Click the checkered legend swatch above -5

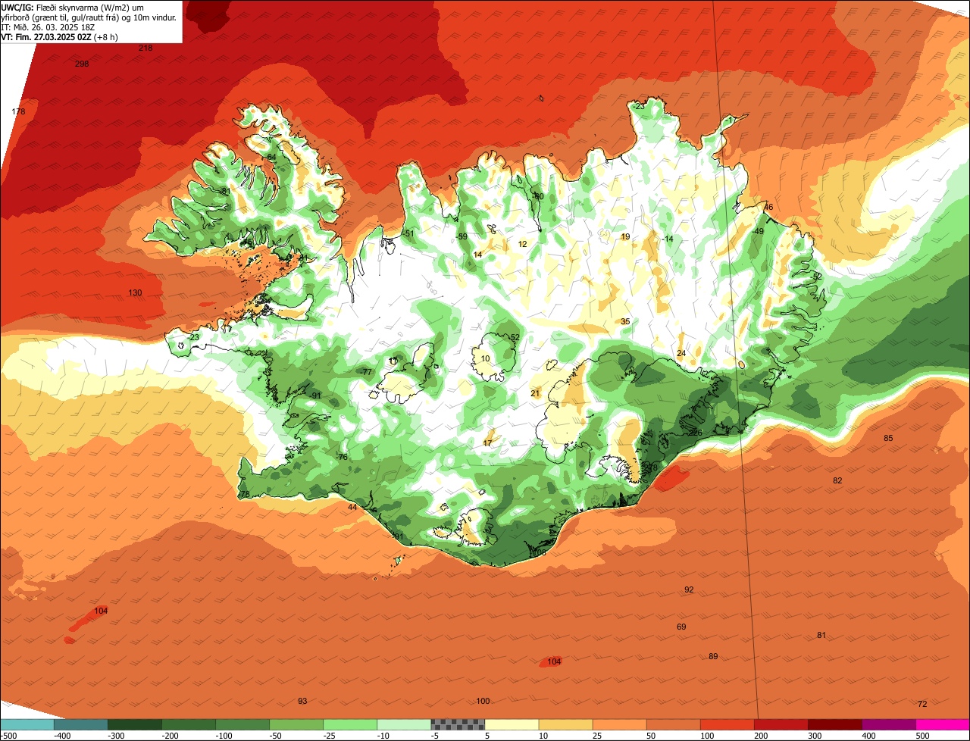pos(458,724)
